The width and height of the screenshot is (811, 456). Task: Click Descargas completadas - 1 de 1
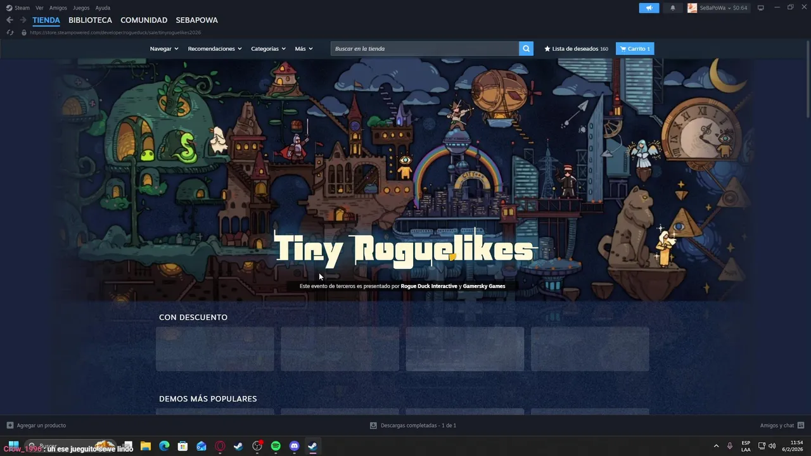pyautogui.click(x=418, y=426)
